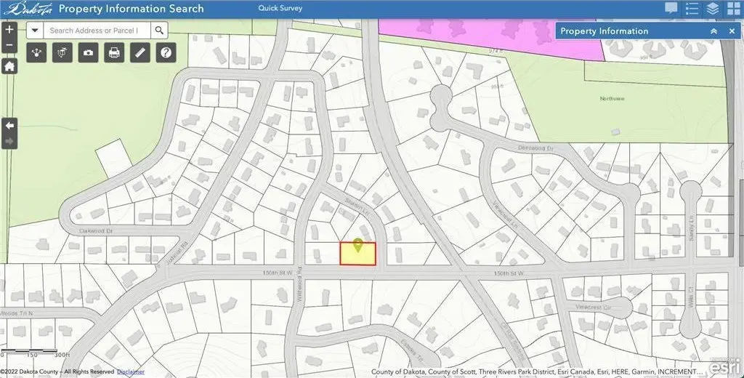The width and height of the screenshot is (744, 378).
Task: Open the map legend list
Action: (x=692, y=9)
